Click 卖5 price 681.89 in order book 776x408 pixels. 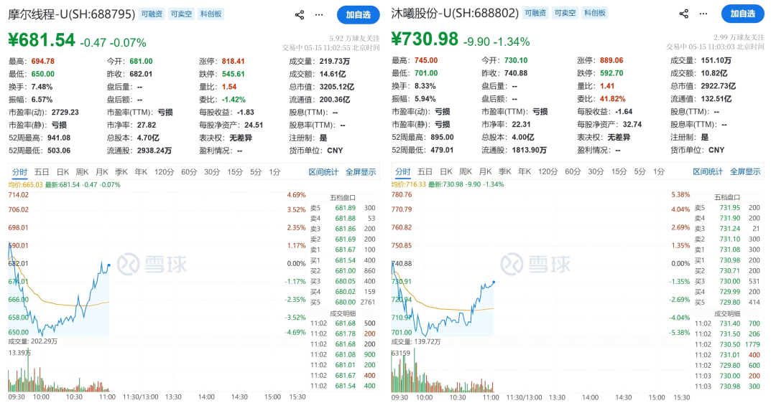tap(346, 208)
